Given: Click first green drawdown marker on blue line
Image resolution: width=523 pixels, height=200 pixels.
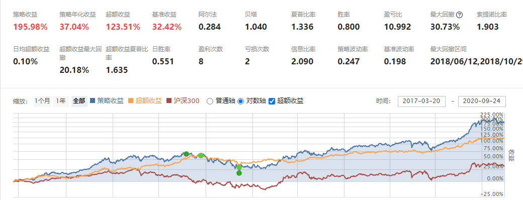Looking at the screenshot, I should tap(187, 154).
